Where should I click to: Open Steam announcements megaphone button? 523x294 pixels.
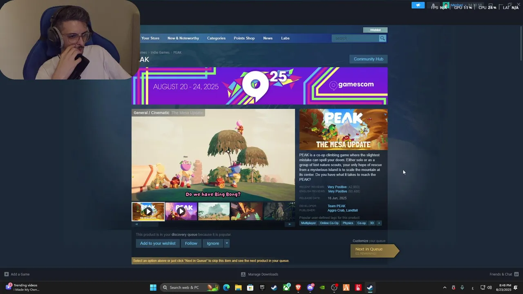coord(418,5)
